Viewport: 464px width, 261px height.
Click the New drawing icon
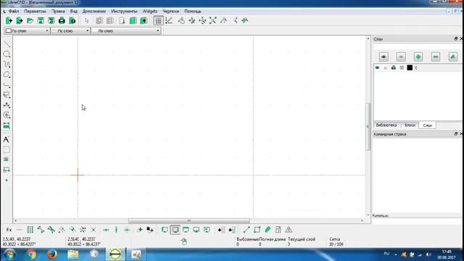coord(9,20)
